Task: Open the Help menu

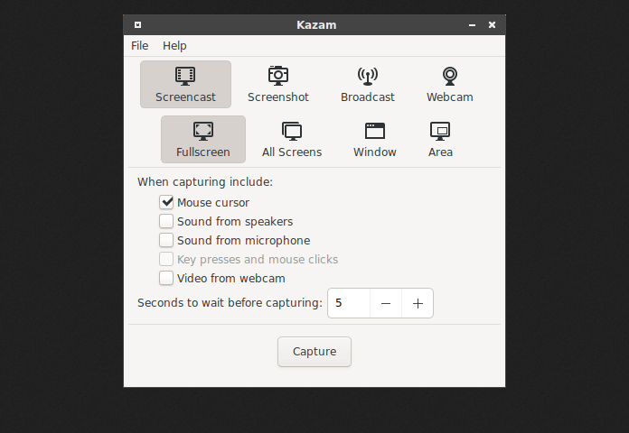Action: (x=174, y=46)
